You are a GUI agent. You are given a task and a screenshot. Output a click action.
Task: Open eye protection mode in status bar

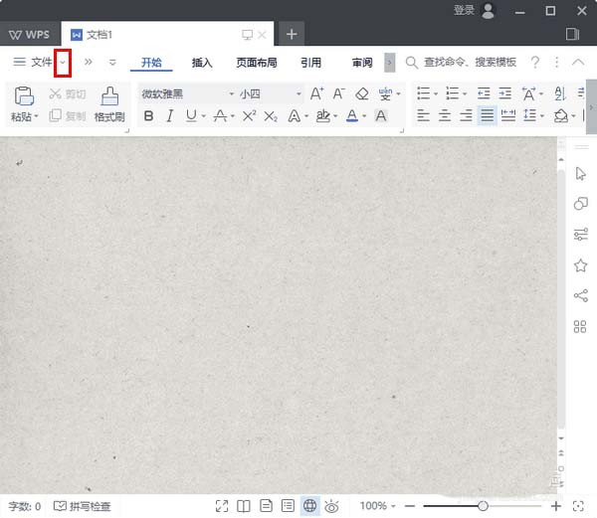click(x=332, y=506)
